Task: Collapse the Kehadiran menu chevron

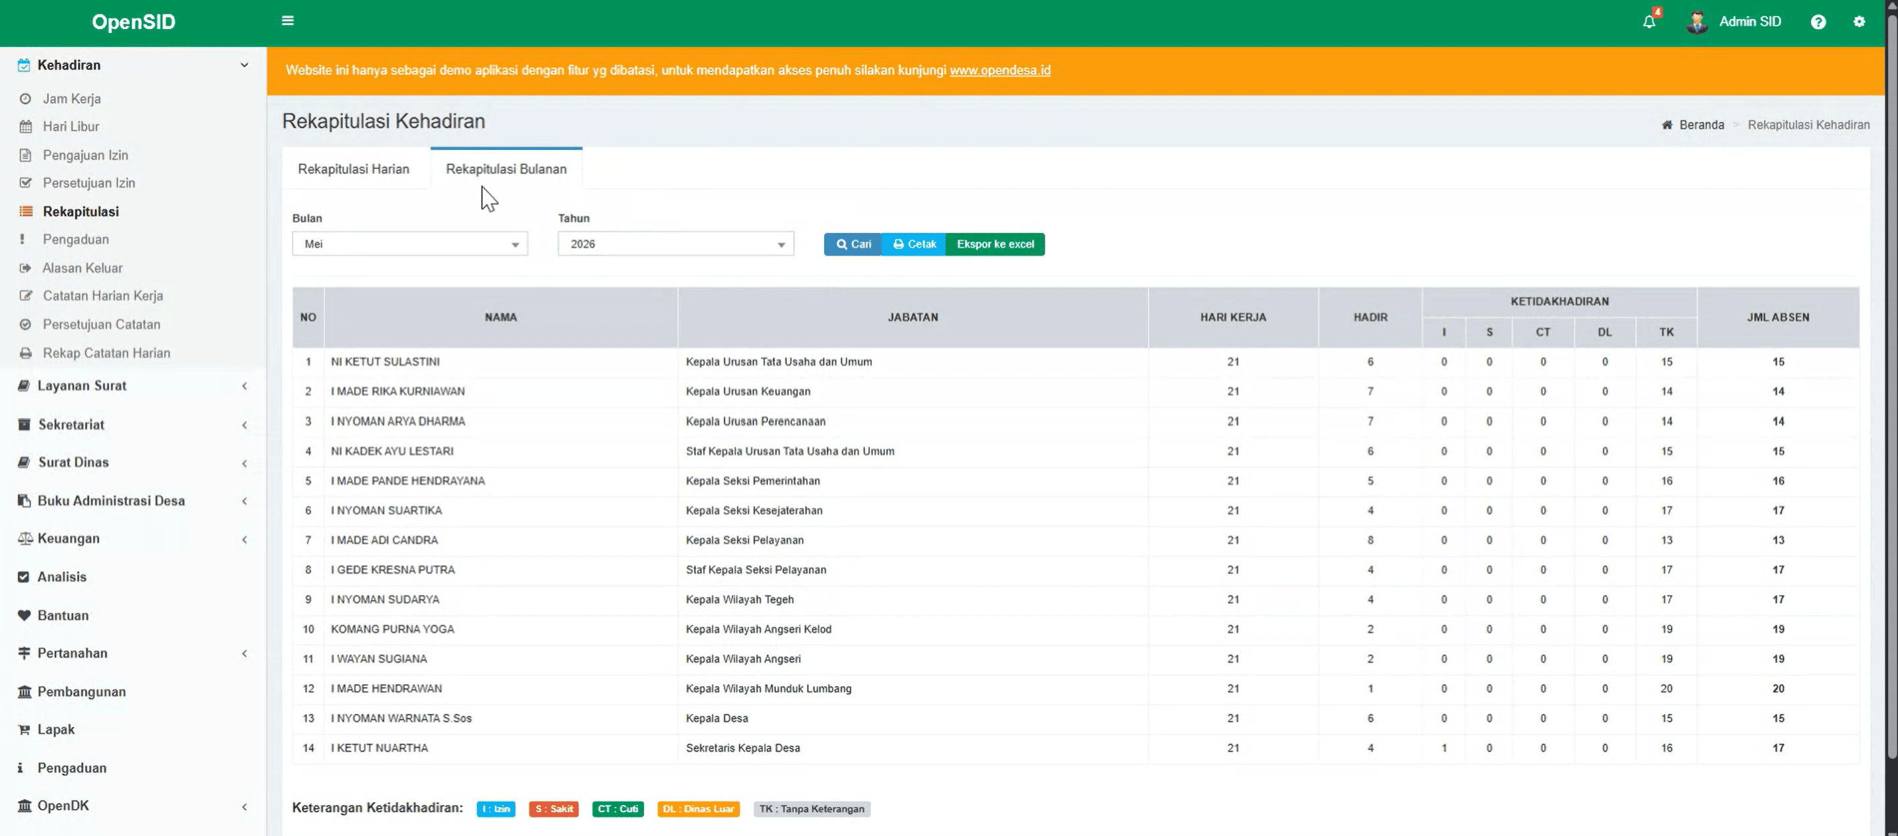Action: click(x=244, y=65)
